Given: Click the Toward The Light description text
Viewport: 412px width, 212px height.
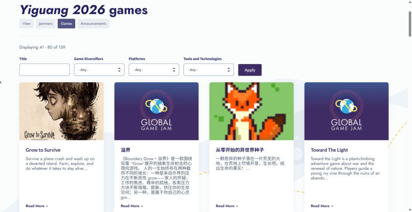Looking at the screenshot, I should 345,169.
